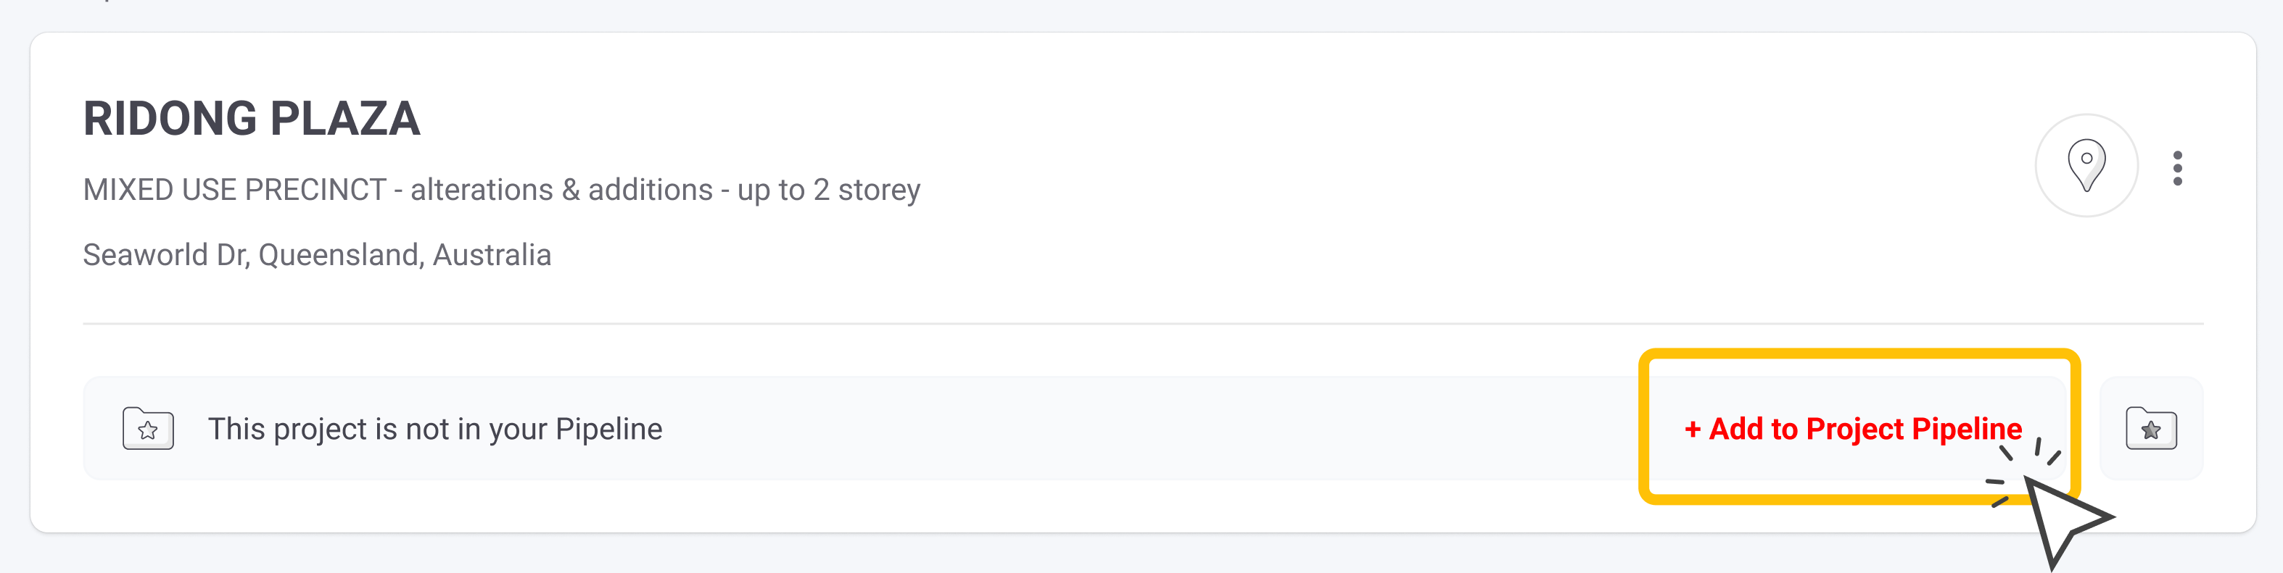Click the 'alterations & additions' text in the subtitle
2283x573 pixels.
(561, 190)
